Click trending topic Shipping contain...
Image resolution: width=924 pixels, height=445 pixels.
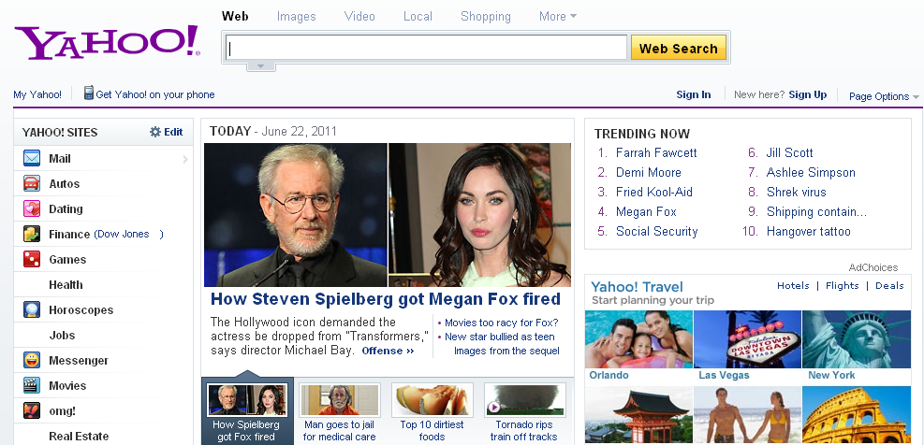click(x=816, y=212)
